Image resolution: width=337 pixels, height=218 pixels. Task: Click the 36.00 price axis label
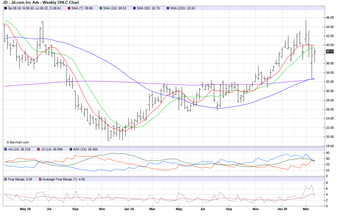click(330, 63)
